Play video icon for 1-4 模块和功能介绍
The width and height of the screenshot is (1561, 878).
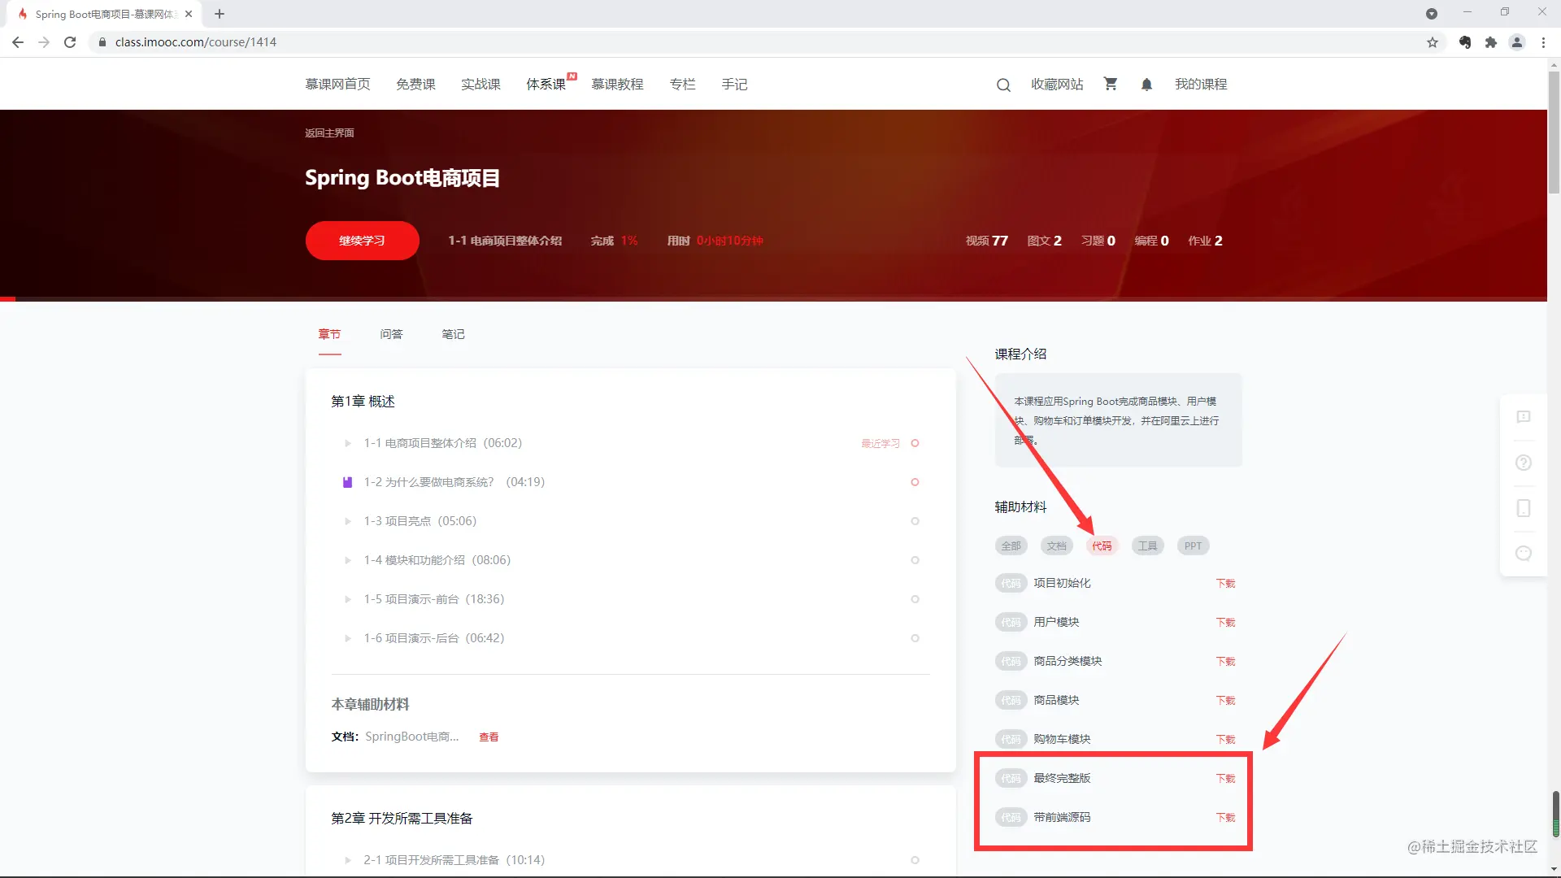click(x=348, y=560)
